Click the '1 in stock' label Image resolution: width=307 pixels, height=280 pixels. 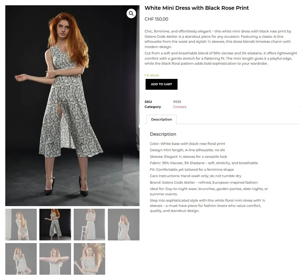pyautogui.click(x=152, y=75)
